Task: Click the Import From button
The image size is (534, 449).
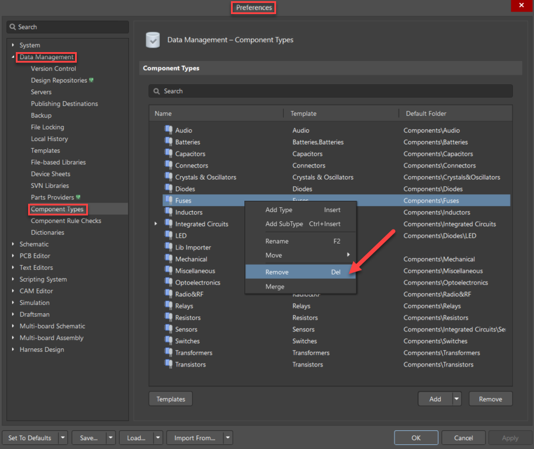Action: (x=195, y=438)
